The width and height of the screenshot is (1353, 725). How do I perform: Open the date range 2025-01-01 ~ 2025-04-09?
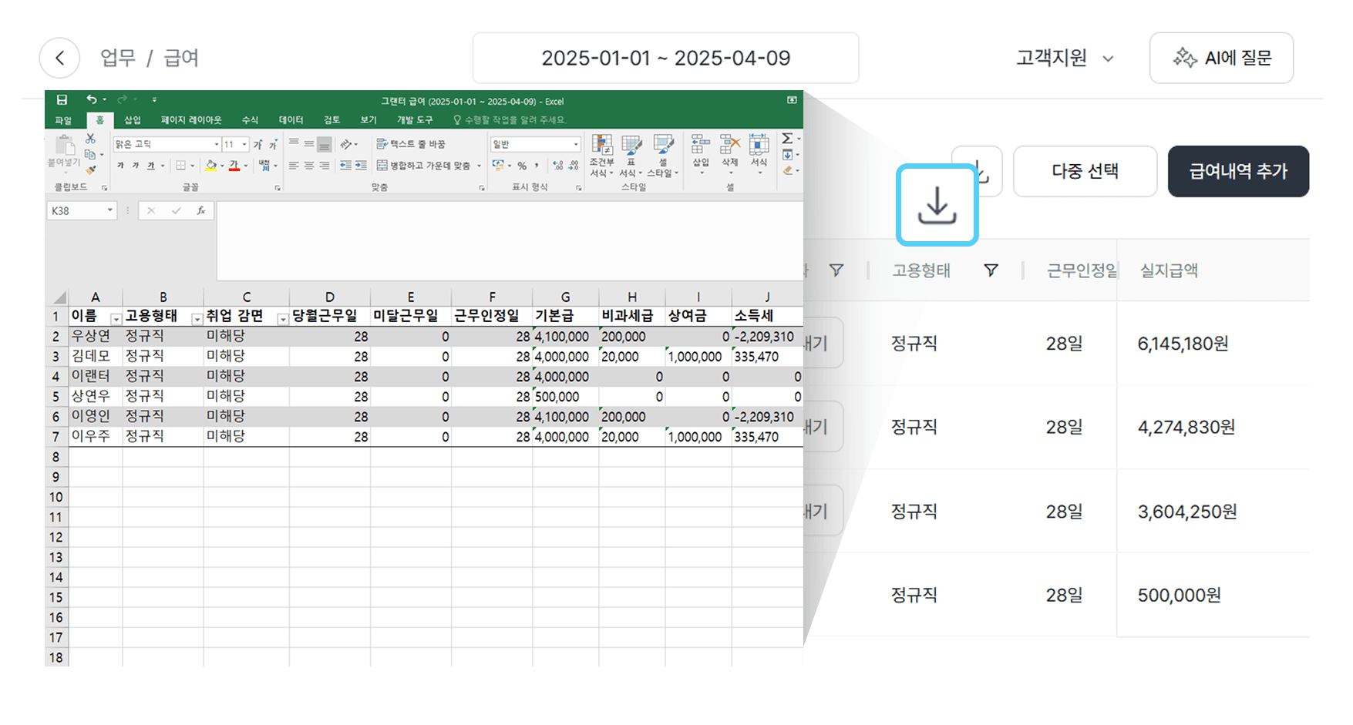(665, 58)
